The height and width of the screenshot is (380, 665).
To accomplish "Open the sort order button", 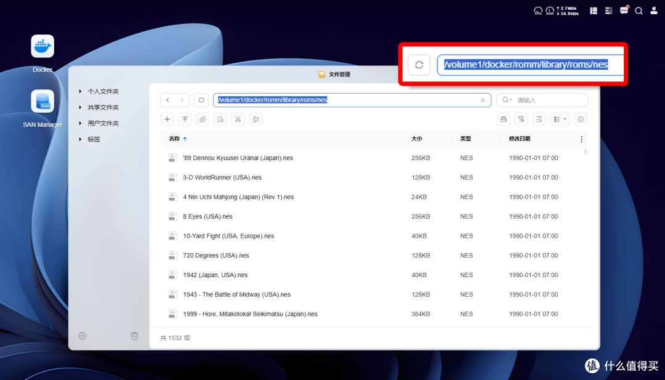I will coord(539,119).
